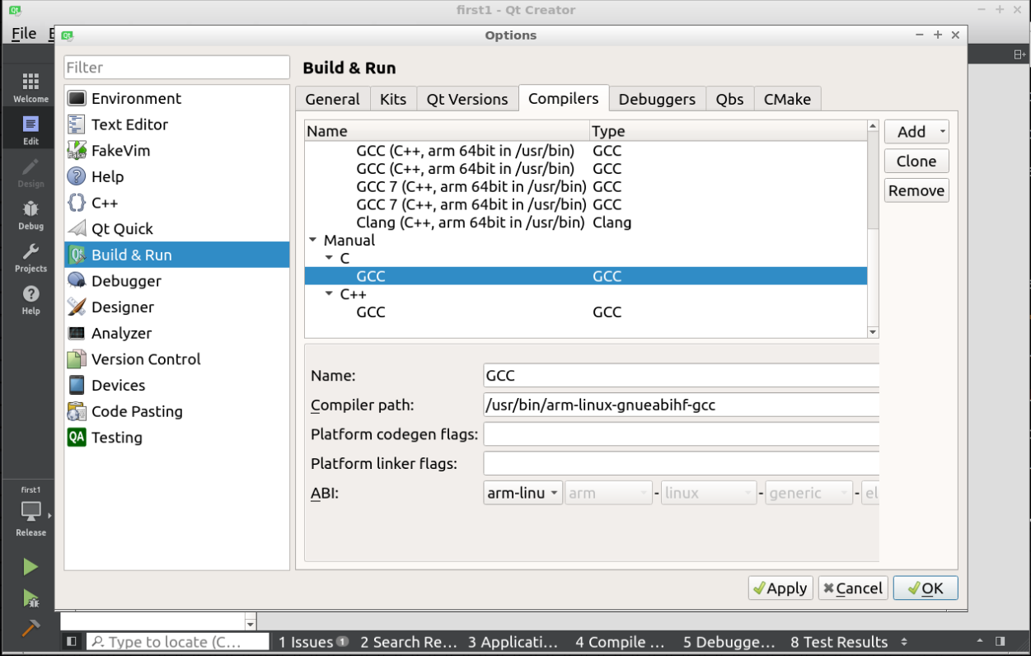Screen dimensions: 1031x656
Task: Build project with hammer icon
Action: 30,627
